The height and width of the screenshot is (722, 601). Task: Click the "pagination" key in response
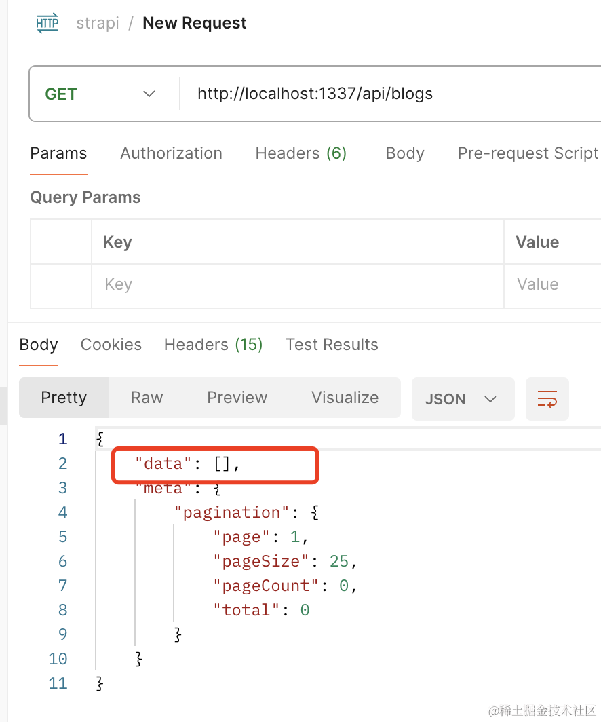[231, 512]
